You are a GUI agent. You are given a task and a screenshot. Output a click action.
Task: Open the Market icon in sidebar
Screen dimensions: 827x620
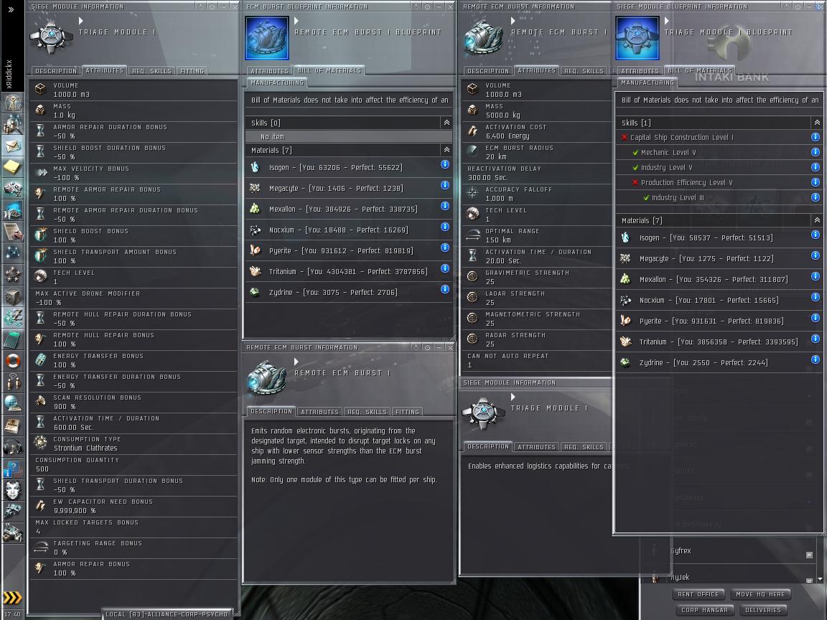click(x=13, y=211)
